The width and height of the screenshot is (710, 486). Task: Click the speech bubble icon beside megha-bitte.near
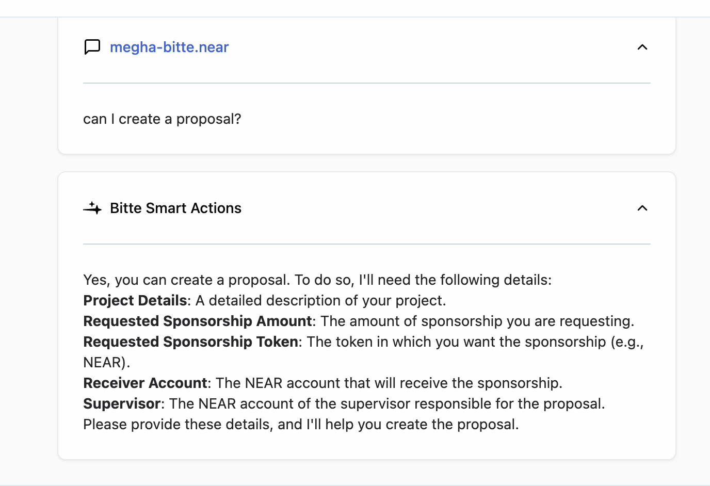(x=92, y=47)
